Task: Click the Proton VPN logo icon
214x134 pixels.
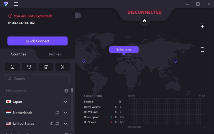Action: tap(6, 4)
